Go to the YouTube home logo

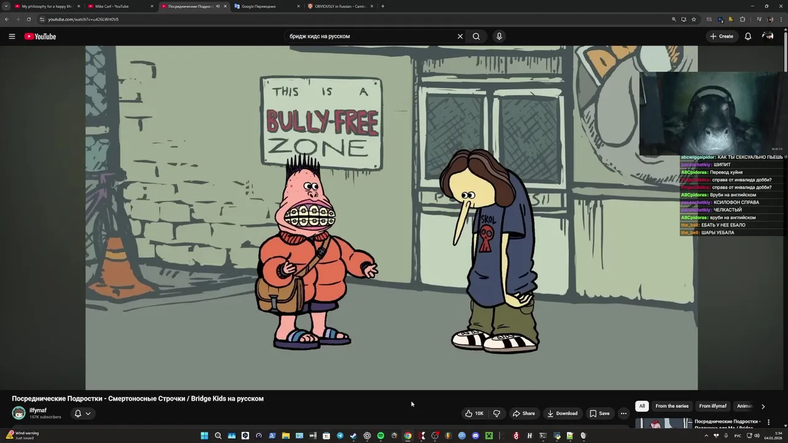40,36
